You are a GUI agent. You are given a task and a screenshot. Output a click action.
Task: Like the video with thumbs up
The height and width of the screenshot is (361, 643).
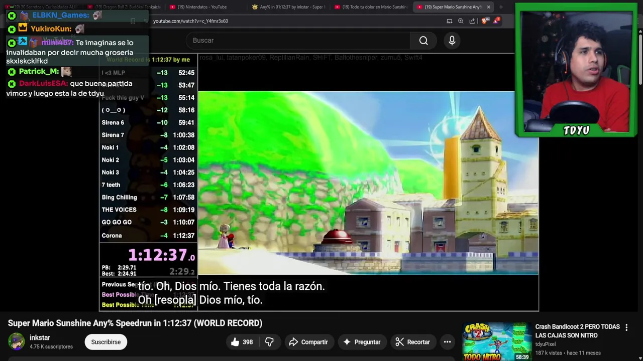242,342
